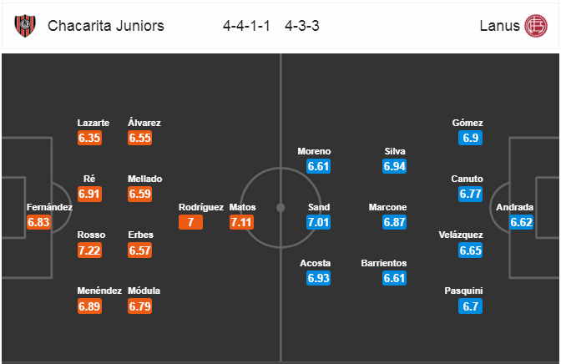Image resolution: width=561 pixels, height=364 pixels.
Task: Select Rosso's 7.22 rating badge
Action: 89,250
